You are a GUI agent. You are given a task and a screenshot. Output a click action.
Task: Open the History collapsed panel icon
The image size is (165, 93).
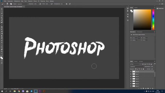(128, 9)
